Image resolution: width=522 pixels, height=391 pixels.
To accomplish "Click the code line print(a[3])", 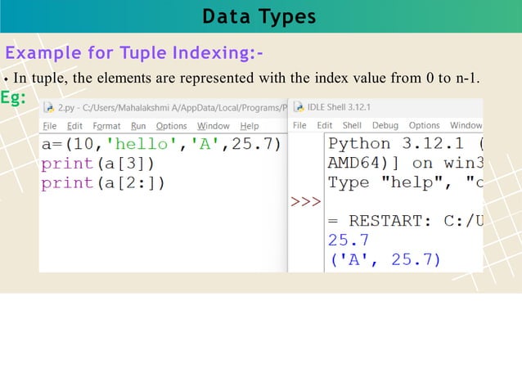I will (x=97, y=164).
